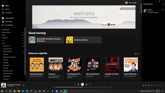Expand the DECADES folder

tap(23, 38)
